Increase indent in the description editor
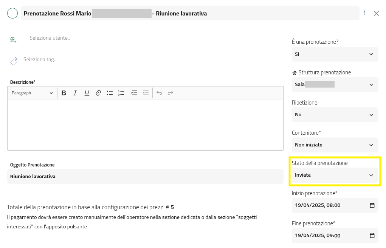386x248 pixels. pyautogui.click(x=134, y=93)
